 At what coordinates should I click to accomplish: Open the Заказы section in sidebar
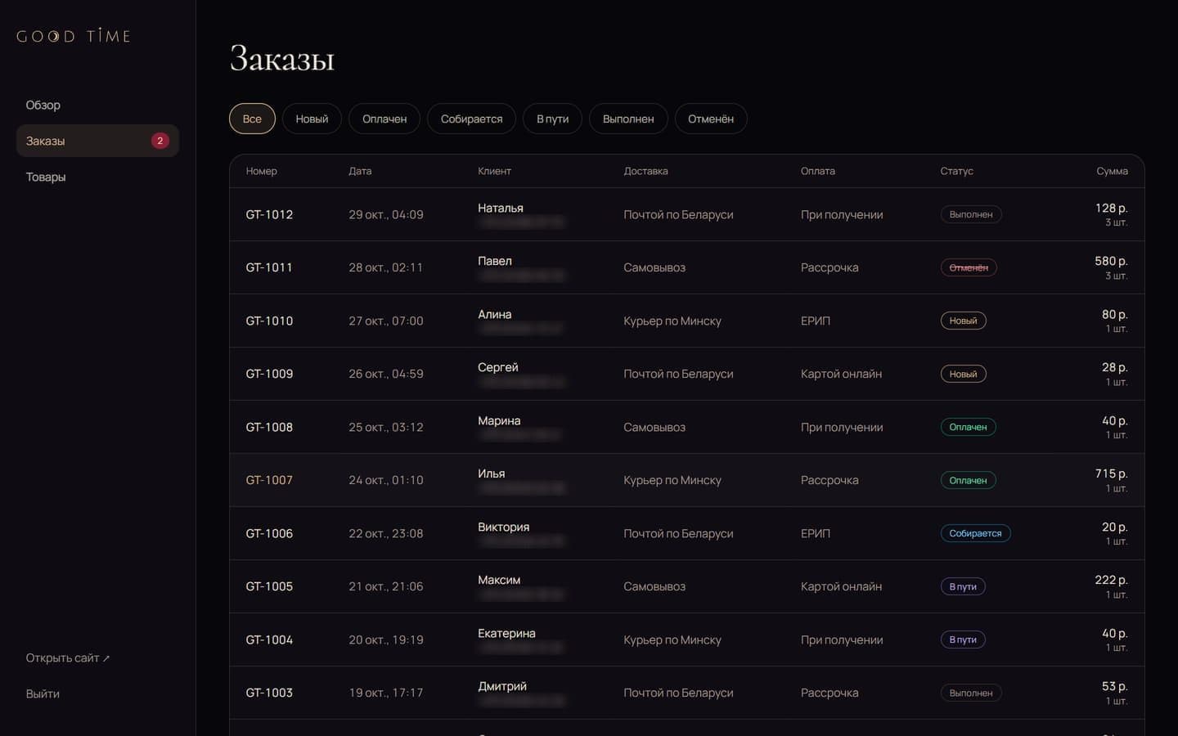click(x=97, y=141)
